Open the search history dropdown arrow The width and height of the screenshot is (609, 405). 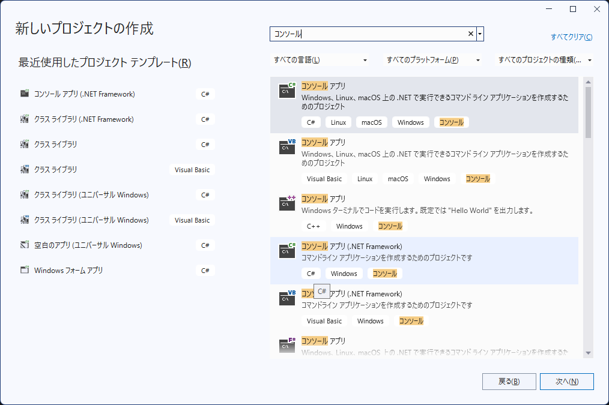pyautogui.click(x=480, y=34)
